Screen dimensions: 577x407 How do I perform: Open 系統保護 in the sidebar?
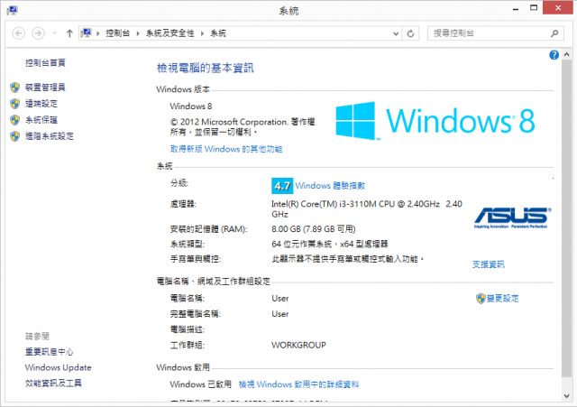click(41, 120)
